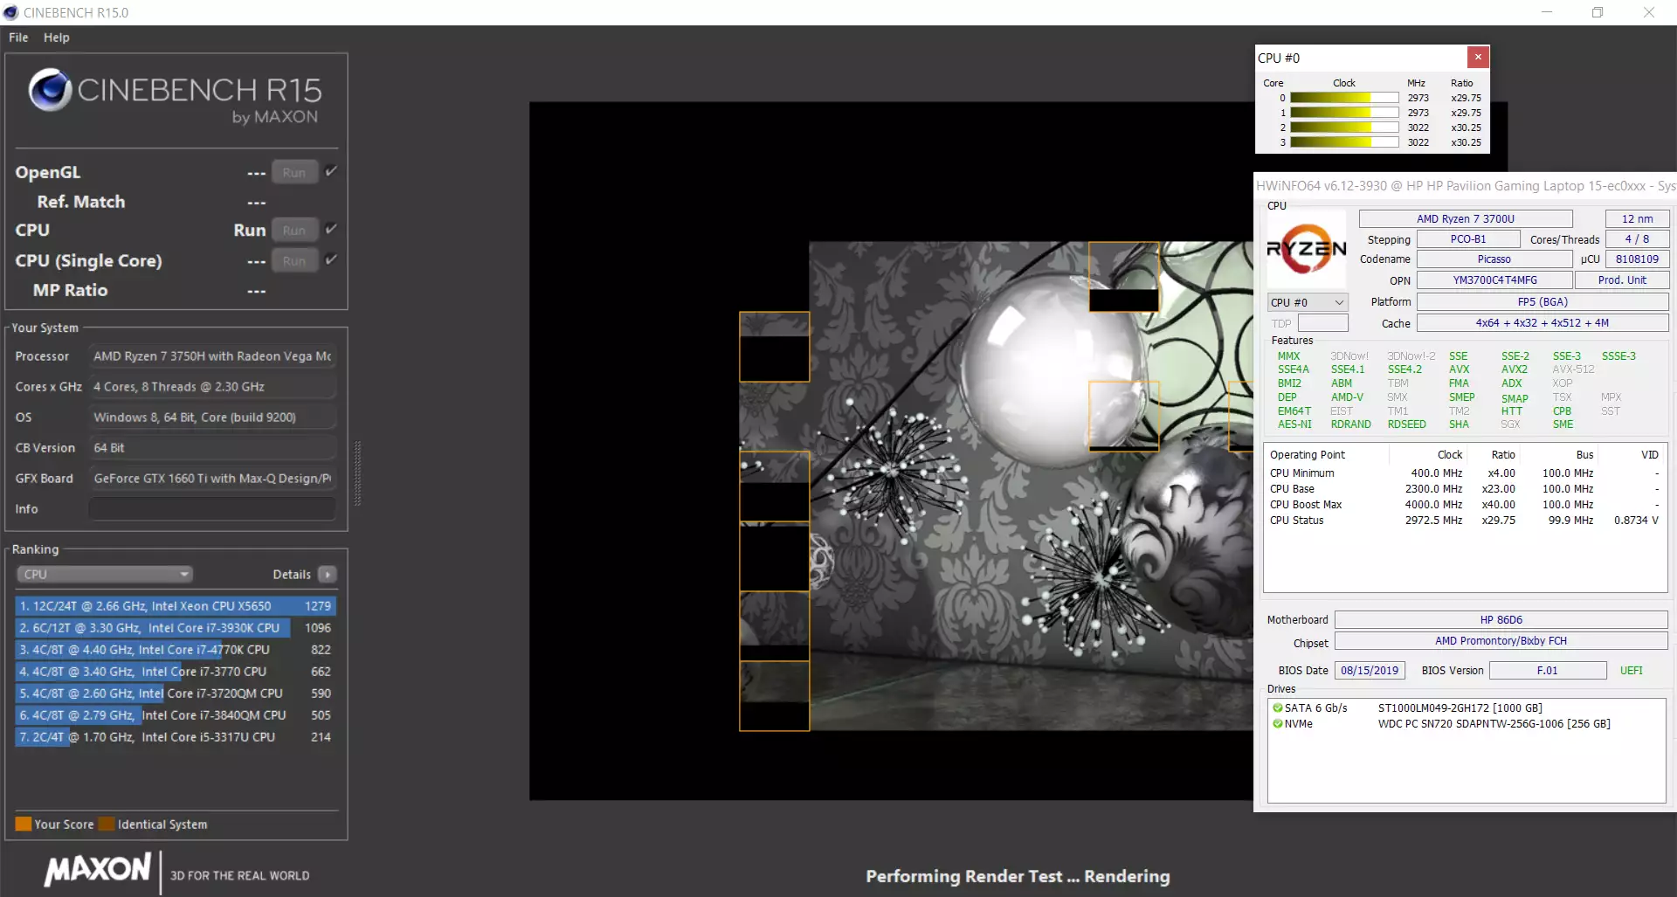This screenshot has height=897, width=1677.
Task: Click the GFX Board GeForce GTX 1660 Ti field
Action: tap(212, 479)
